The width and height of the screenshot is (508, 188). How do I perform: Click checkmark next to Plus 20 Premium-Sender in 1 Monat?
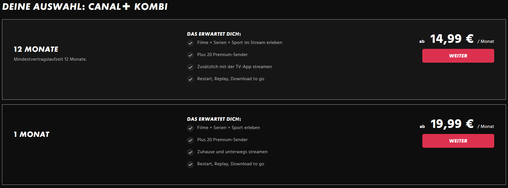pyautogui.click(x=190, y=140)
